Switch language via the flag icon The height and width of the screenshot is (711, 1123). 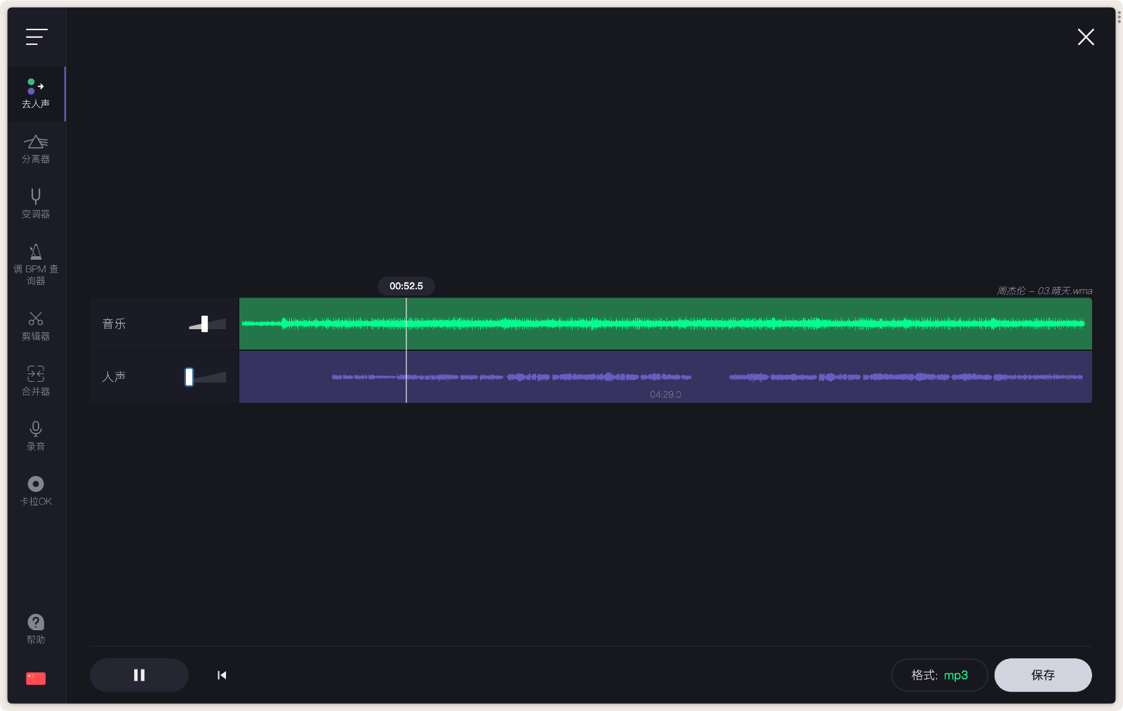(x=36, y=678)
